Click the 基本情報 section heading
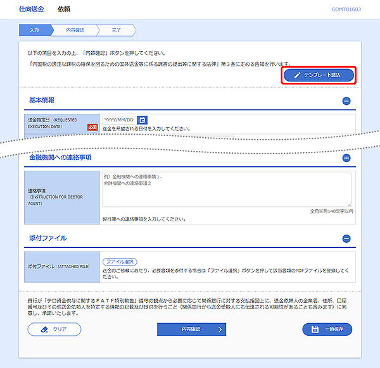This screenshot has width=380, height=368. click(42, 100)
